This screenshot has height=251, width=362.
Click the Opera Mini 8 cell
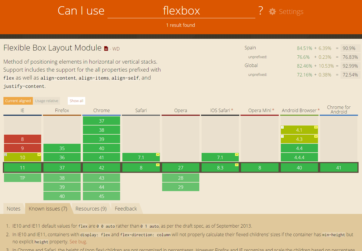pos(260,167)
